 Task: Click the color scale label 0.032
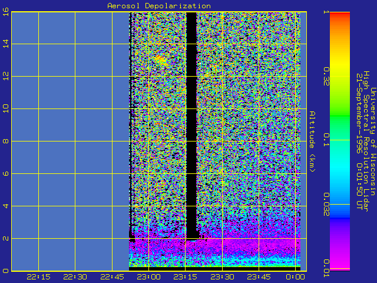(x=326, y=205)
